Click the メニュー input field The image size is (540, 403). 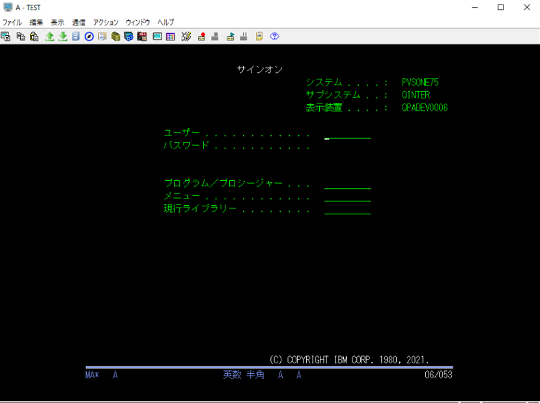click(347, 197)
